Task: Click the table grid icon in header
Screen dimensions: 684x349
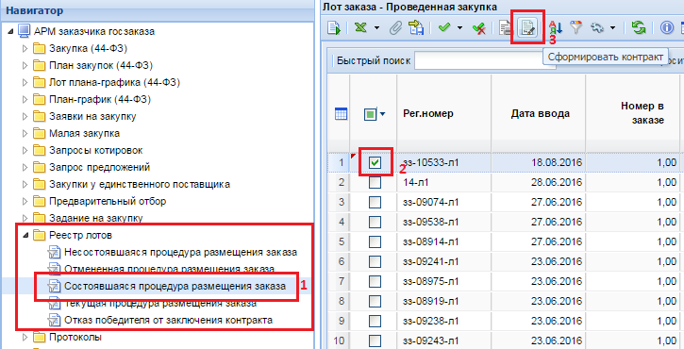Action: click(x=341, y=114)
